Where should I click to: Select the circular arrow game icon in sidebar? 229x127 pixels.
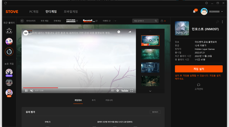tap(9, 52)
